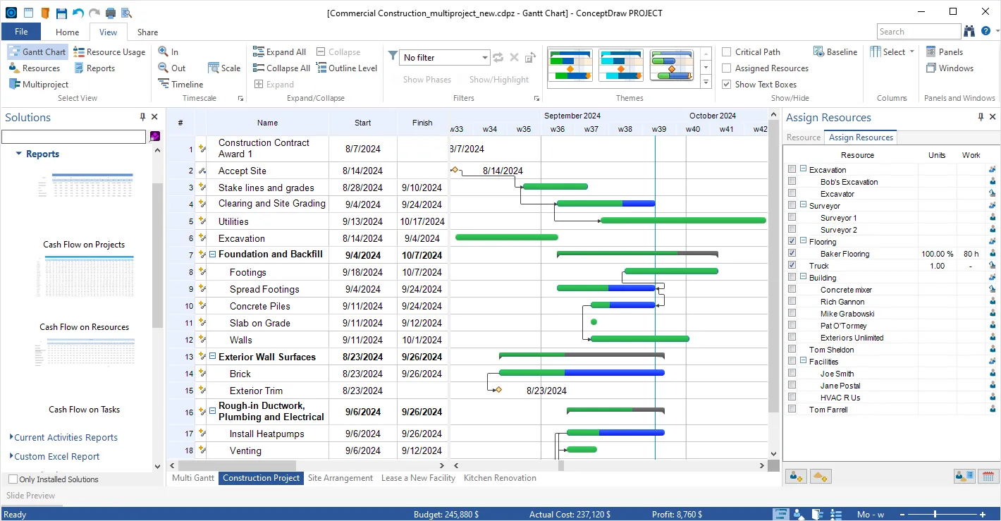Viewport: 1001px width, 521px height.
Task: Save the project with the floppy disk icon
Action: 61,13
